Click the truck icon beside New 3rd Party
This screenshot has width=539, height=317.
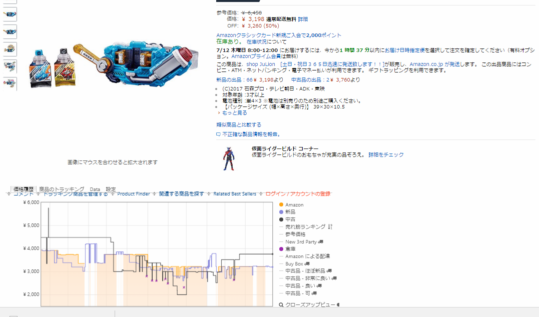[320, 241]
